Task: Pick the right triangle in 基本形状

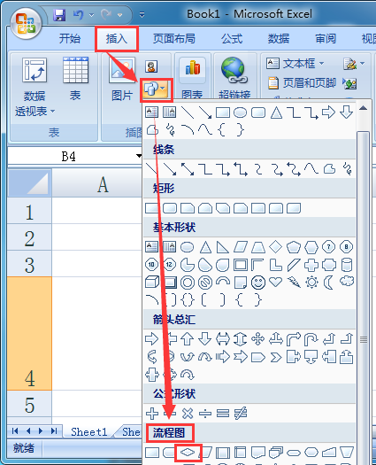Action: click(223, 247)
